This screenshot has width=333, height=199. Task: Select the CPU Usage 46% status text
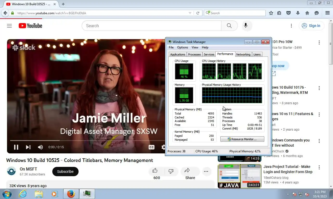[x=207, y=151]
